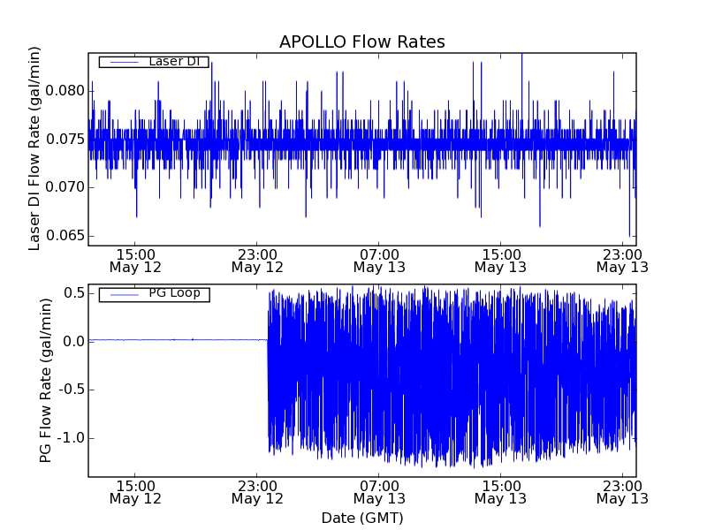Click the -0.5 tick on the PG plot
Image resolution: width=707 pixels, height=530 pixels.
point(71,390)
